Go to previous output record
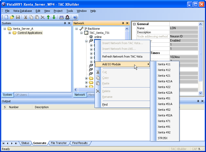 tap(8, 143)
